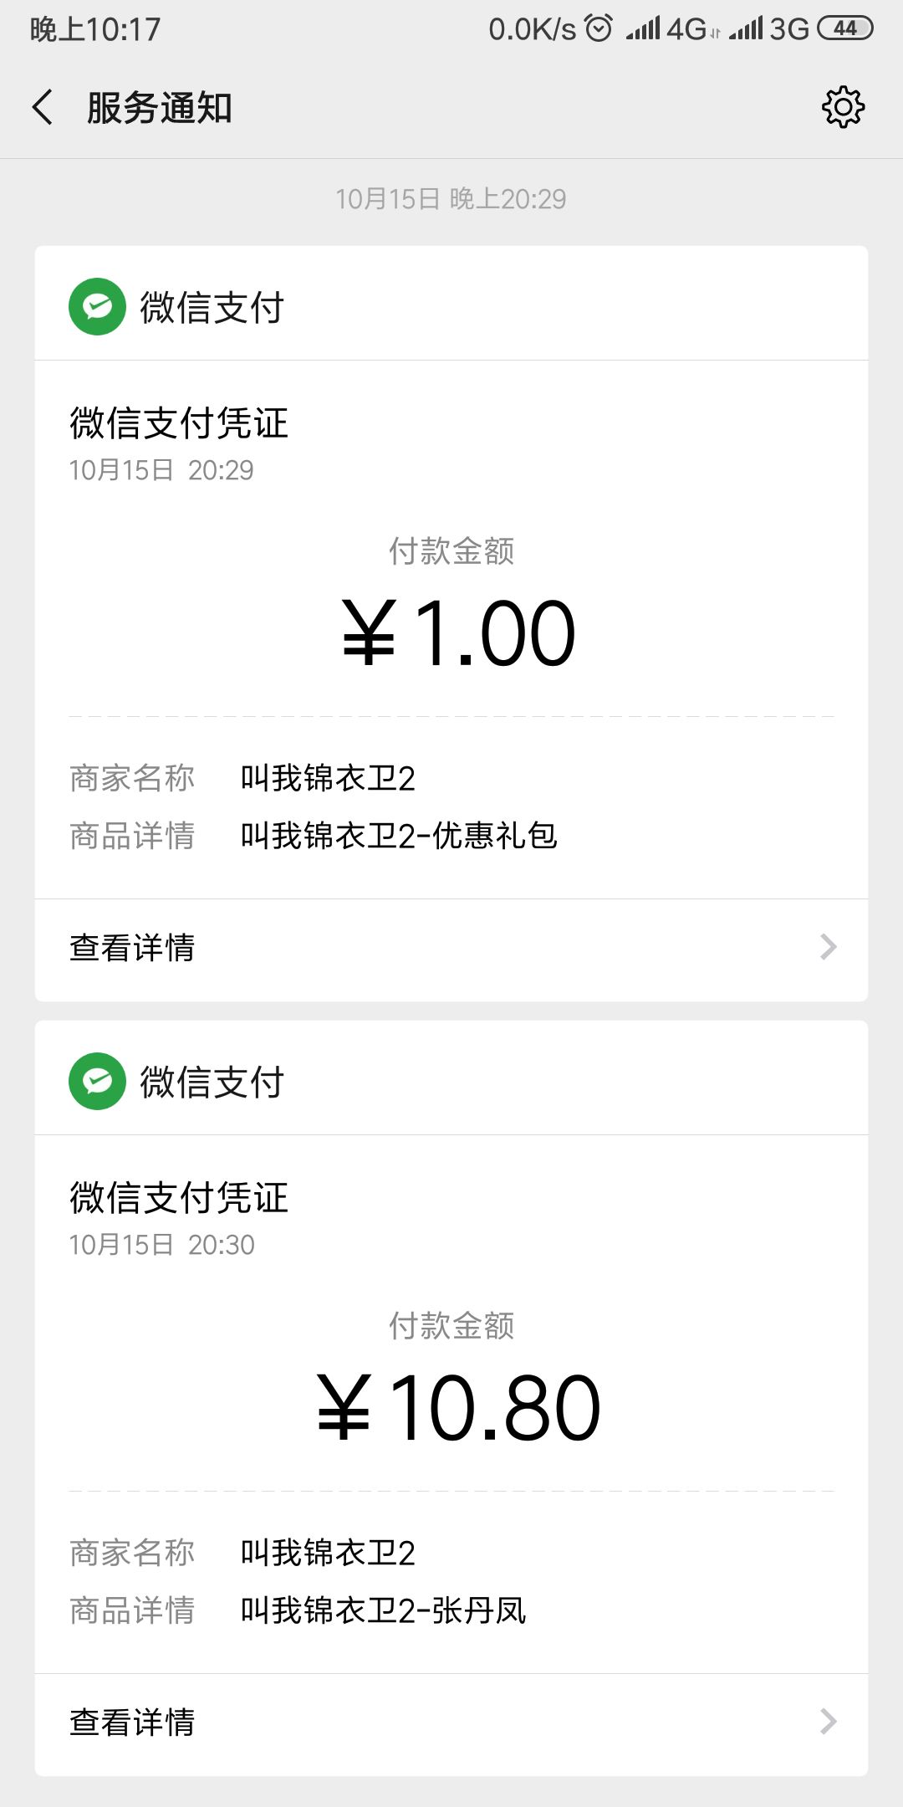Tap the ¥1.00 payment amount

point(458,634)
